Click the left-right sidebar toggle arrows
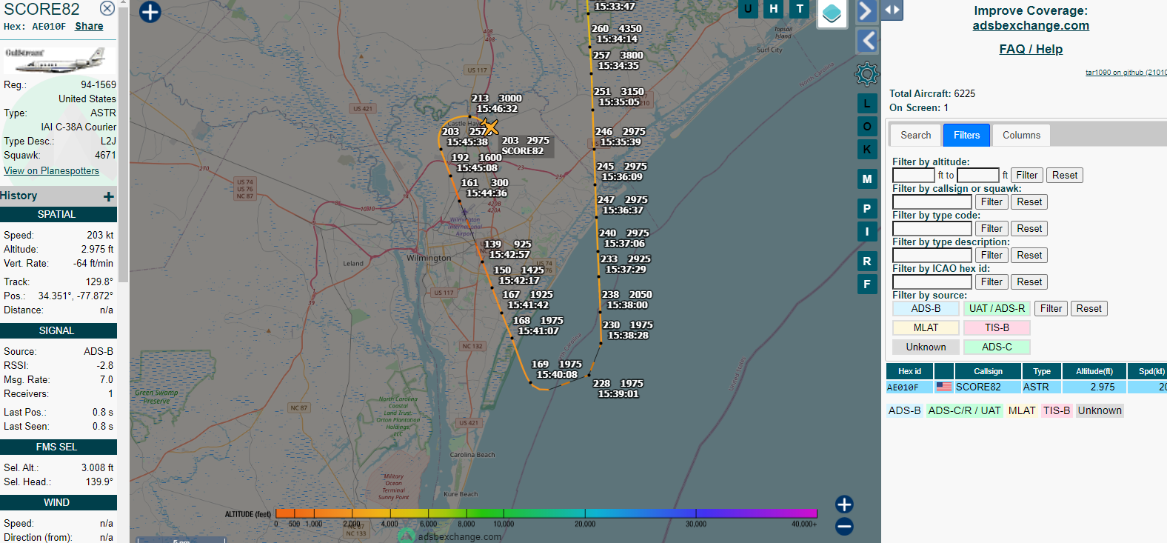 click(892, 10)
